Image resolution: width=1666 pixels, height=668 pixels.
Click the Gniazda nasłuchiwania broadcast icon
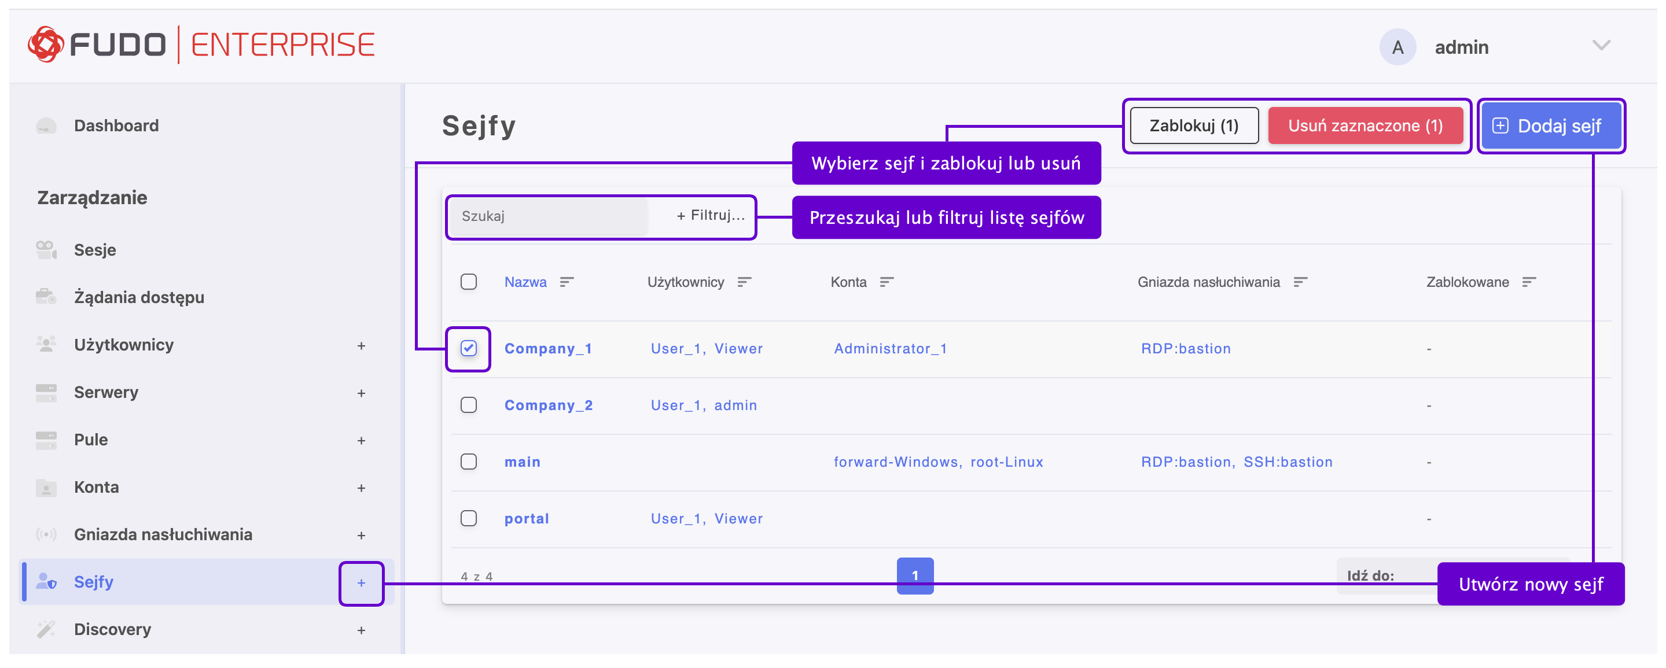(46, 534)
